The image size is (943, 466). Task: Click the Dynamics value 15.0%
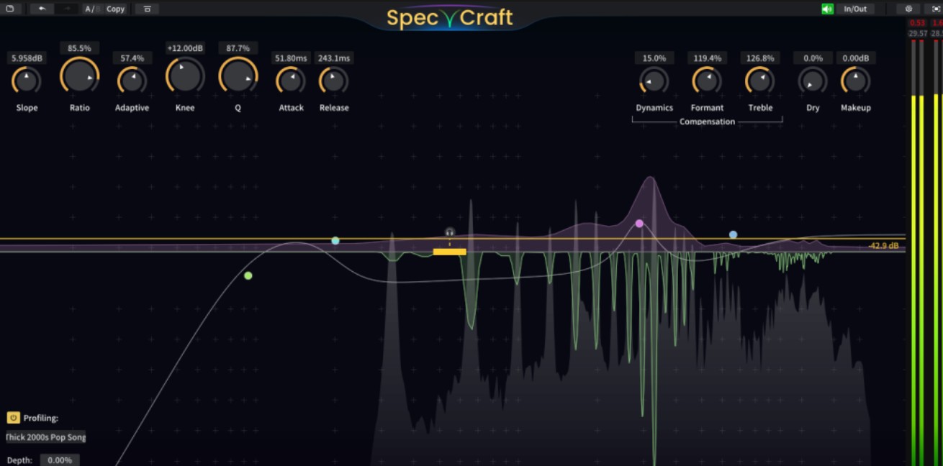click(654, 58)
